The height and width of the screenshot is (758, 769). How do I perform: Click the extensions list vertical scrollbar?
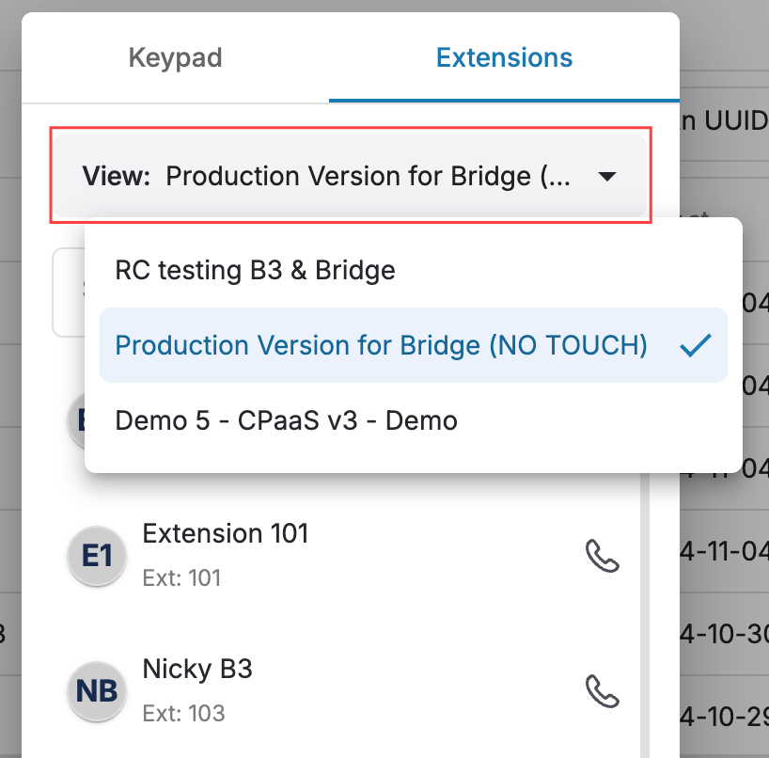[644, 613]
